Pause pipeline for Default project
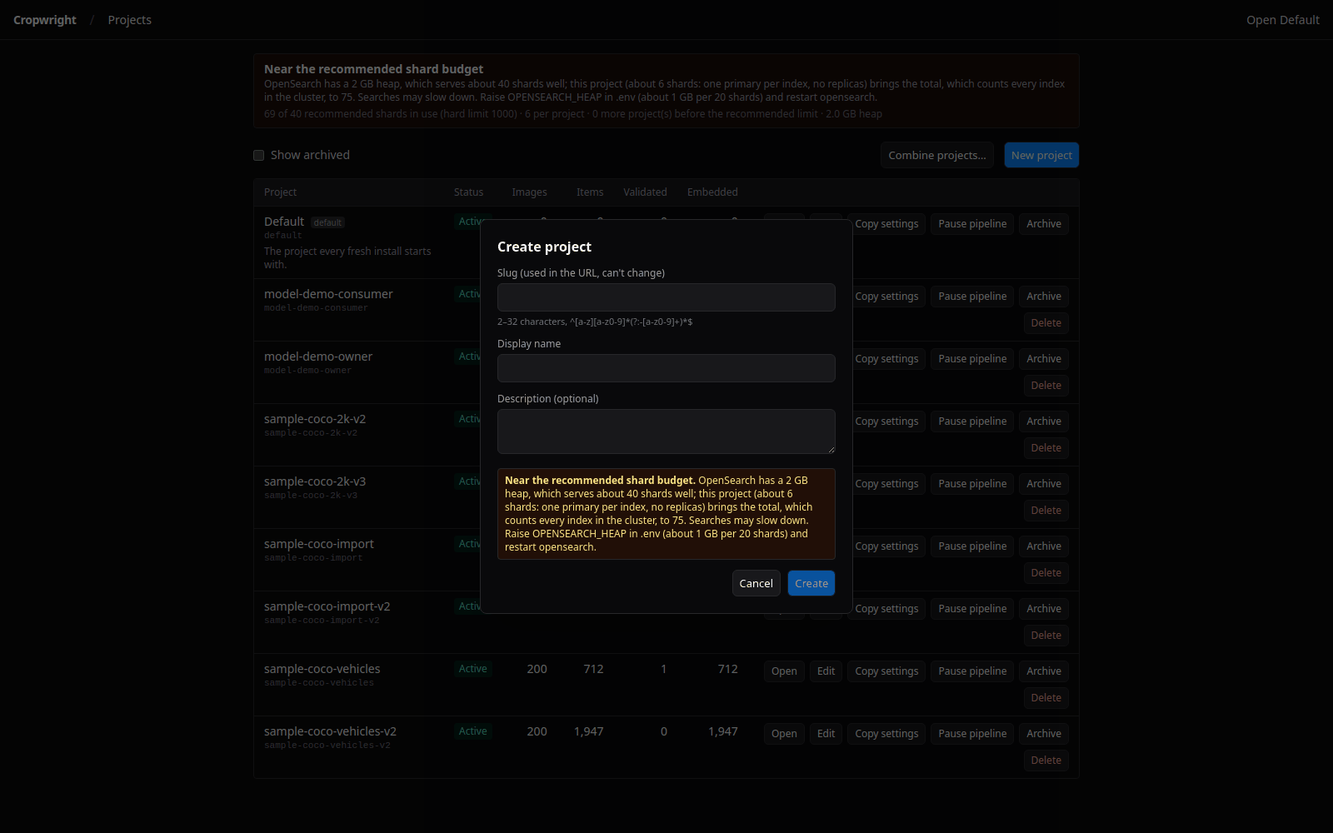Screen dimensions: 1333x833 972,224
